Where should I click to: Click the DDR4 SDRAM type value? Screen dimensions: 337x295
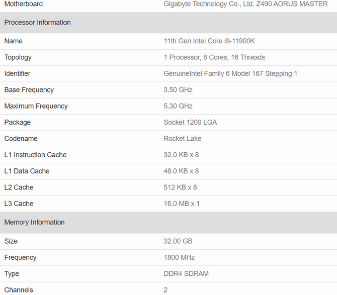click(x=186, y=274)
